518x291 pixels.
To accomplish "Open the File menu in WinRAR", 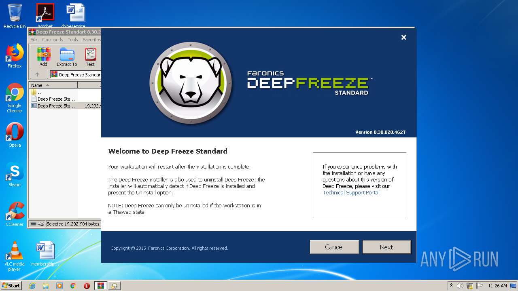I will tap(34, 40).
